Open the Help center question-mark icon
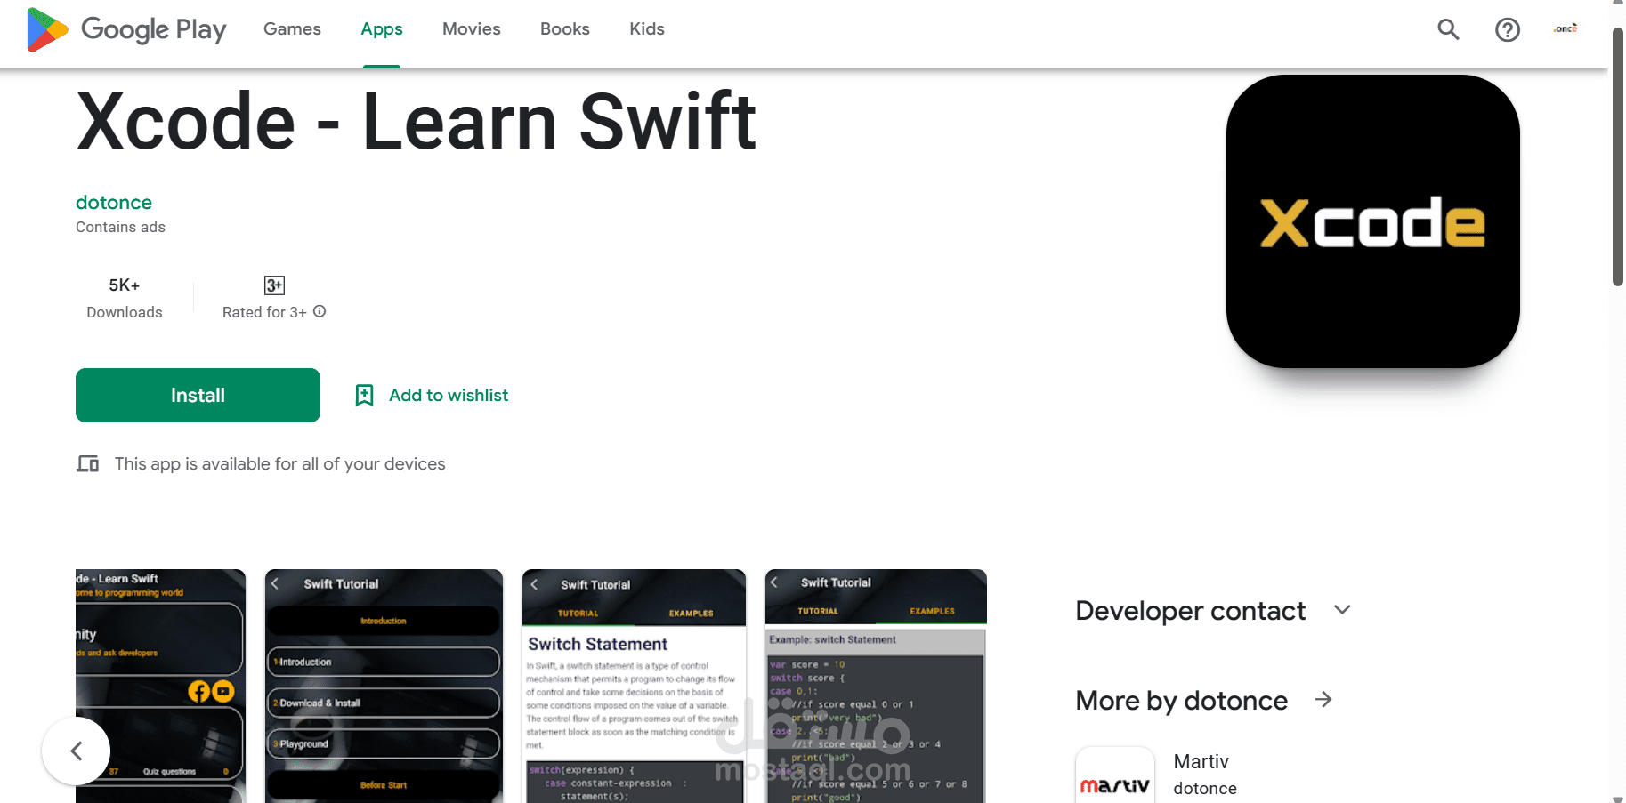The width and height of the screenshot is (1626, 803). (x=1507, y=29)
